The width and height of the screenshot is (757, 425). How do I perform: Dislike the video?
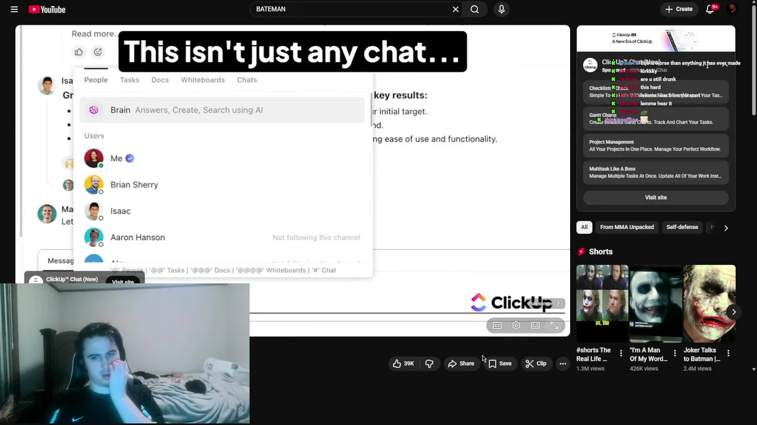(429, 364)
